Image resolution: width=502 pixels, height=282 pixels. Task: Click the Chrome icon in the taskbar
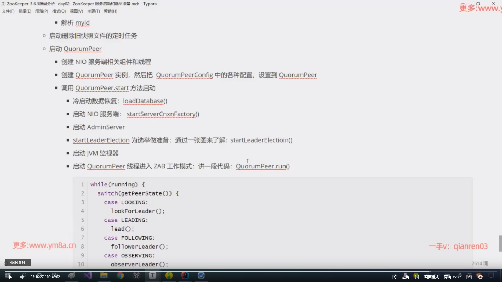[x=120, y=275]
